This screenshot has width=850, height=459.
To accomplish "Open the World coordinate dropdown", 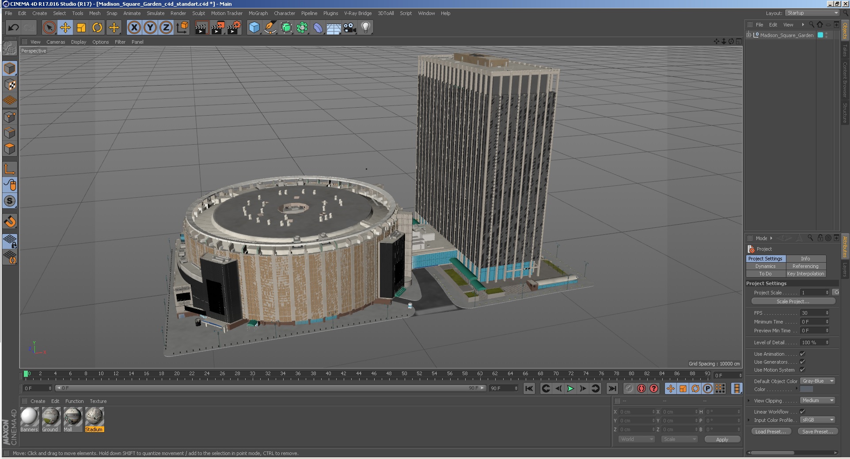I will click(636, 439).
